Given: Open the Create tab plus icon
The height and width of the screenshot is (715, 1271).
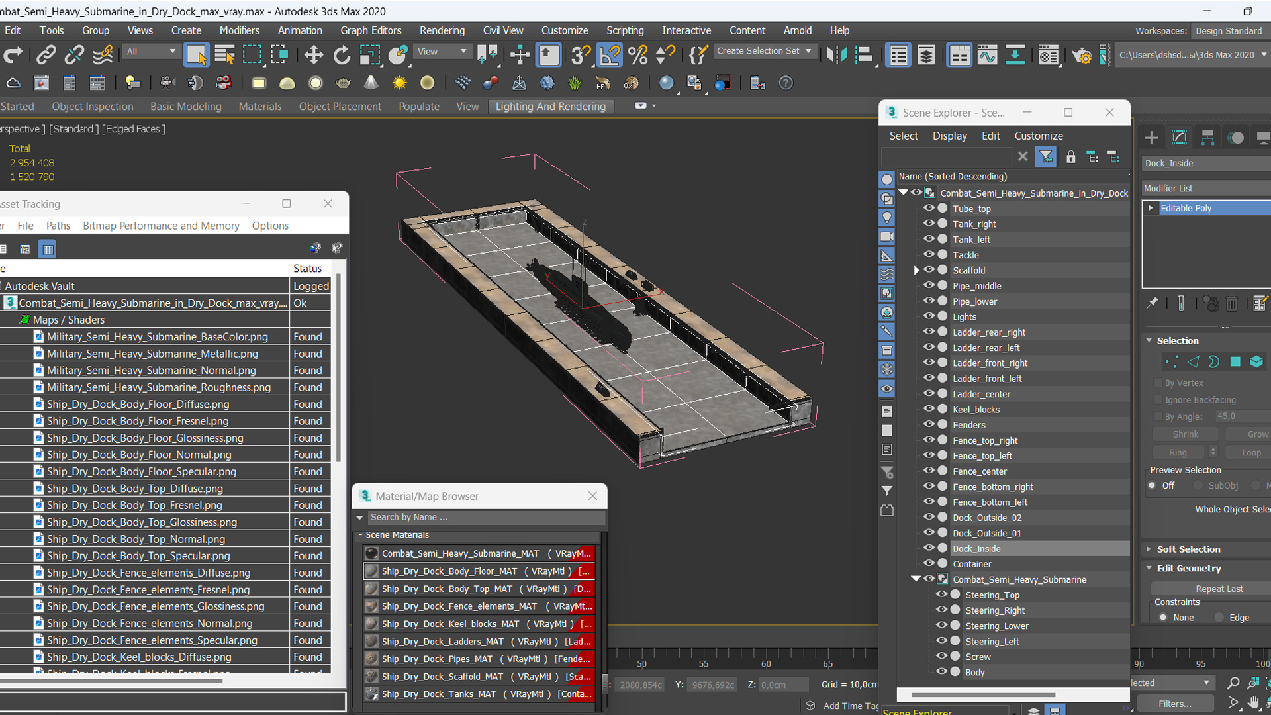Looking at the screenshot, I should [x=1151, y=138].
